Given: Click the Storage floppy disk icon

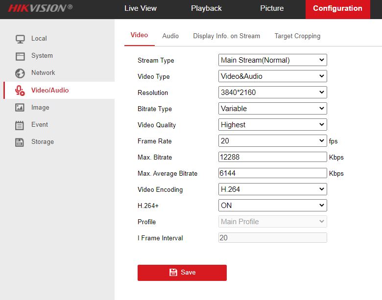Looking at the screenshot, I should coord(20,142).
